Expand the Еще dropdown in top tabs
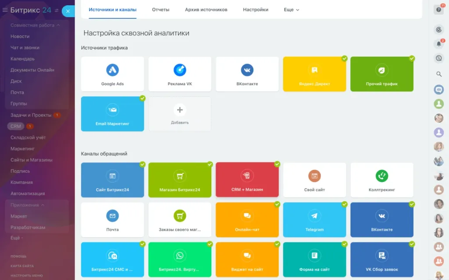 291,10
